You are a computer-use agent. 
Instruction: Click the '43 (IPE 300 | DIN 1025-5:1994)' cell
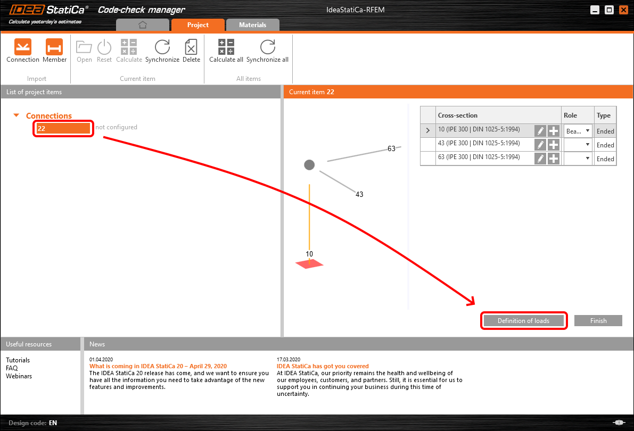[x=479, y=143]
